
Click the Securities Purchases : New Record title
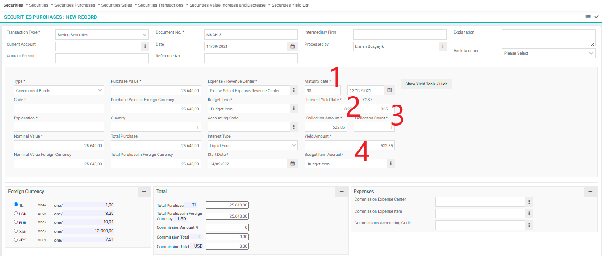pyautogui.click(x=50, y=17)
